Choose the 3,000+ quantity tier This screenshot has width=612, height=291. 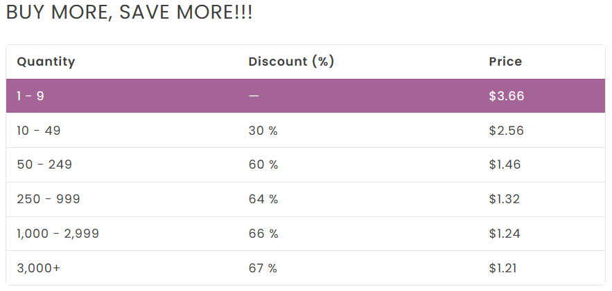39,268
